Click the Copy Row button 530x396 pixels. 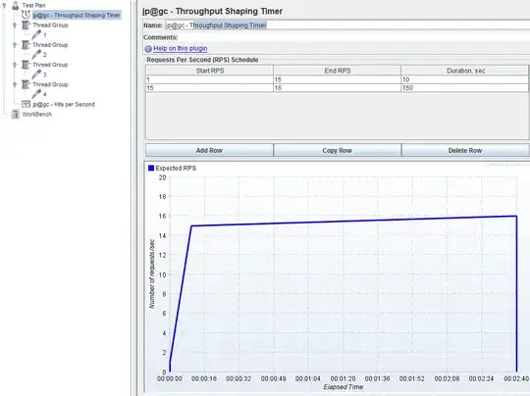[337, 150]
